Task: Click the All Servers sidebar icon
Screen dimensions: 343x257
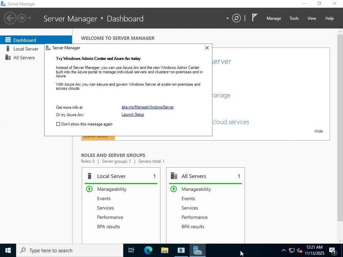Action: tap(8, 58)
